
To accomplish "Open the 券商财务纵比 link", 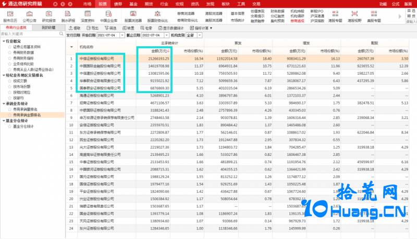I will coord(188,20).
